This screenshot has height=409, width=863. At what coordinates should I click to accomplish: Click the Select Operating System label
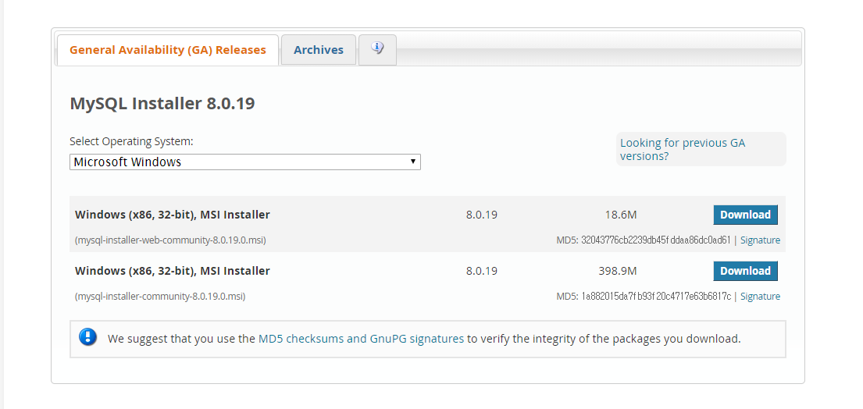pyautogui.click(x=131, y=141)
